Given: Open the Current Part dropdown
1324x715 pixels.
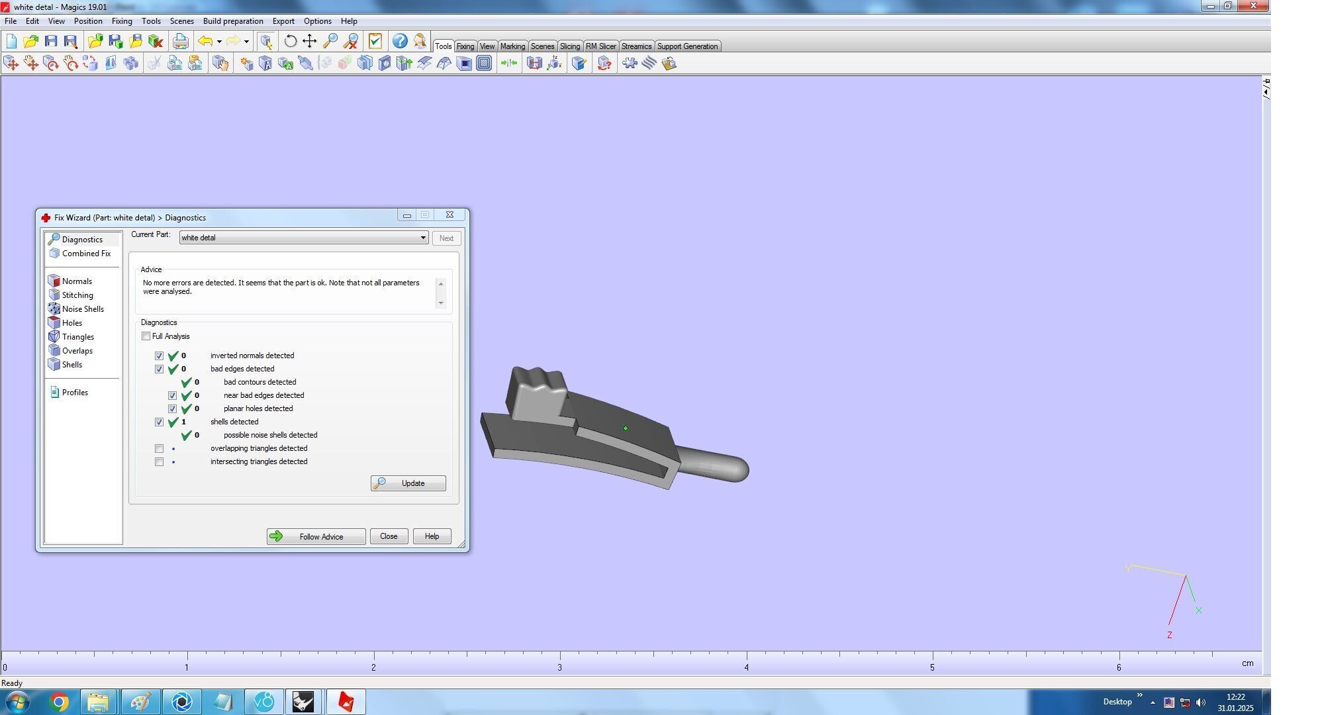Looking at the screenshot, I should point(422,238).
